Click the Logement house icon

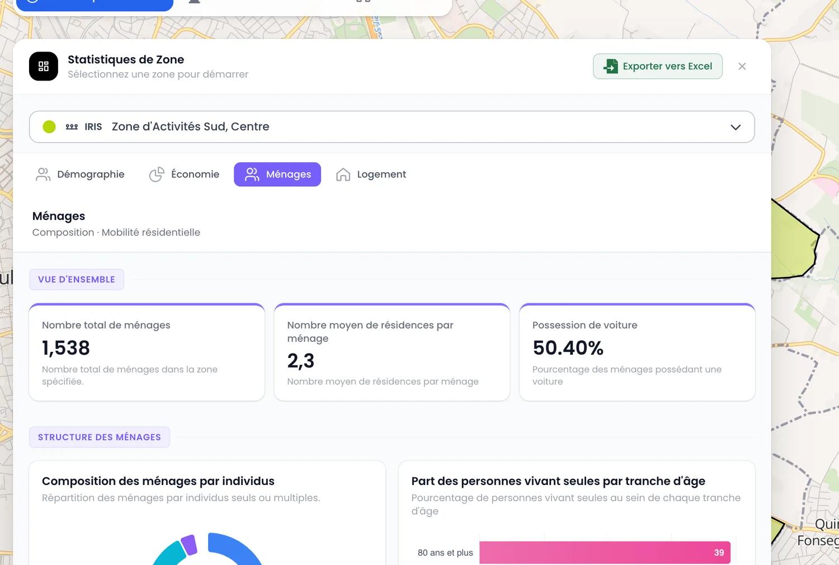(x=343, y=175)
